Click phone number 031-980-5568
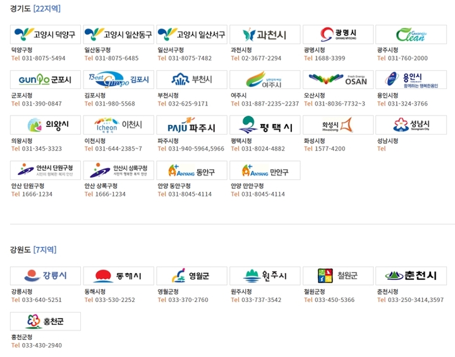Viewport: 455px width, 357px height. click(x=115, y=104)
